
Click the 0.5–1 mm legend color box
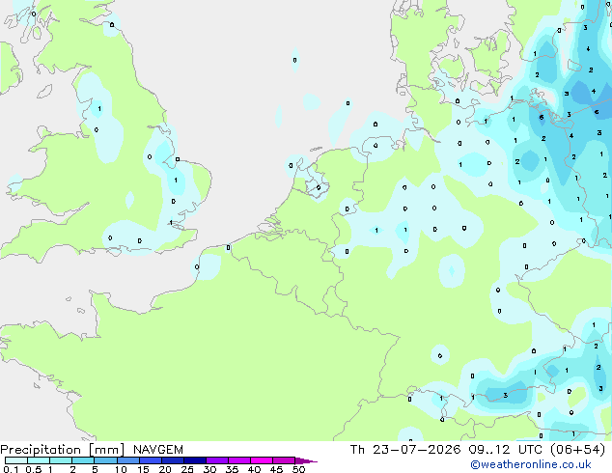(x=39, y=460)
